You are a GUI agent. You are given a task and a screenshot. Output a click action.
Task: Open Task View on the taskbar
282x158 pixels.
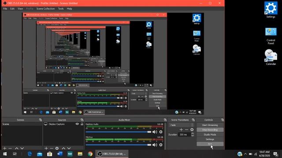15,154
